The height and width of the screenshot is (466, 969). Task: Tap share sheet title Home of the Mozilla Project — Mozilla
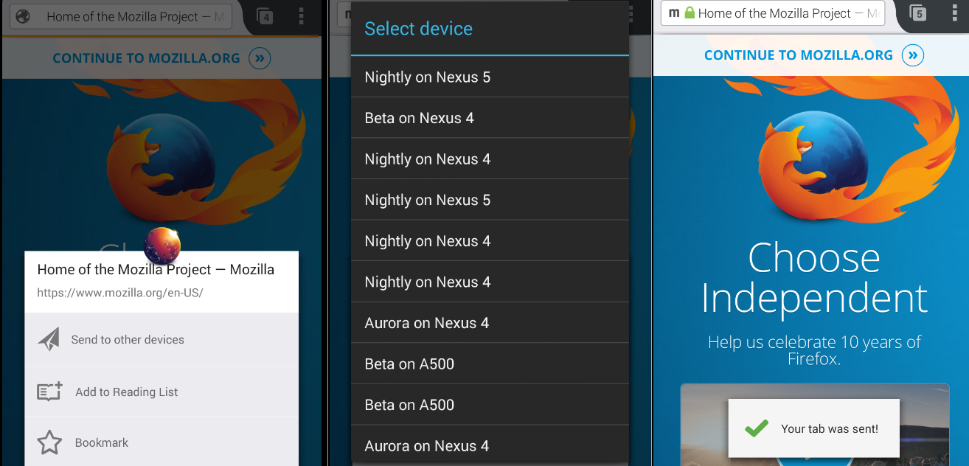pyautogui.click(x=156, y=270)
